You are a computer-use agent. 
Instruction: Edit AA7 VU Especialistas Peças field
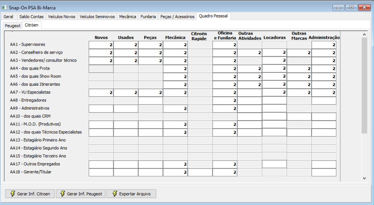click(151, 93)
